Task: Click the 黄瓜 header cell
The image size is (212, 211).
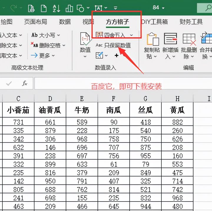Action: click(x=177, y=110)
